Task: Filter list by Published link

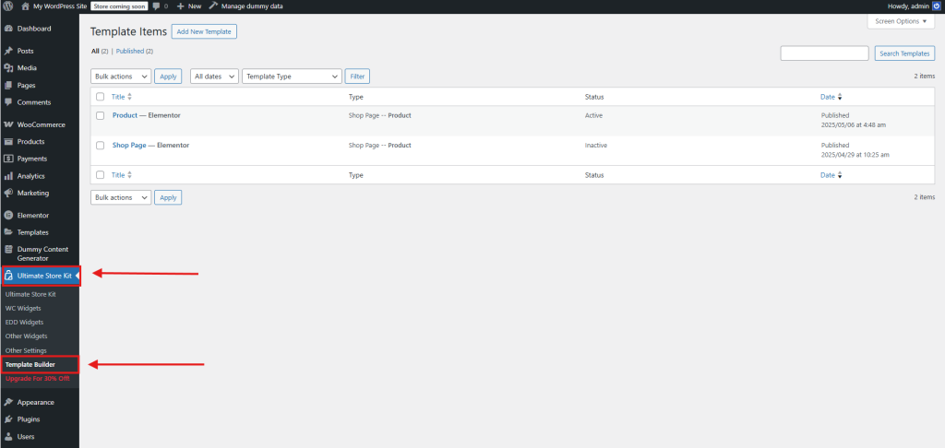Action: point(130,52)
